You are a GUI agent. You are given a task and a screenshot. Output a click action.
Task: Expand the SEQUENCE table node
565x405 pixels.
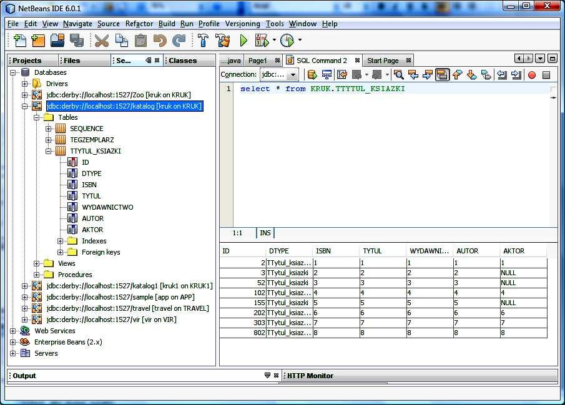pyautogui.click(x=48, y=129)
